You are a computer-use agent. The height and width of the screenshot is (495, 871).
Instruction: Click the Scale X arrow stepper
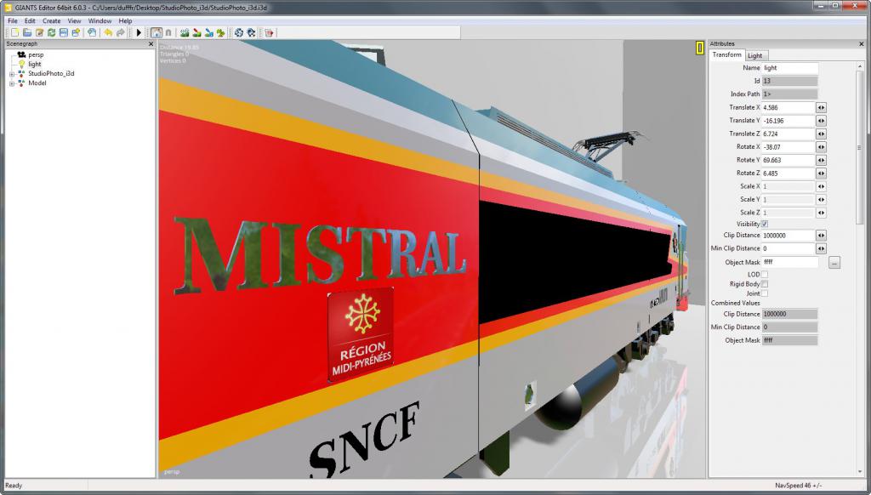821,186
